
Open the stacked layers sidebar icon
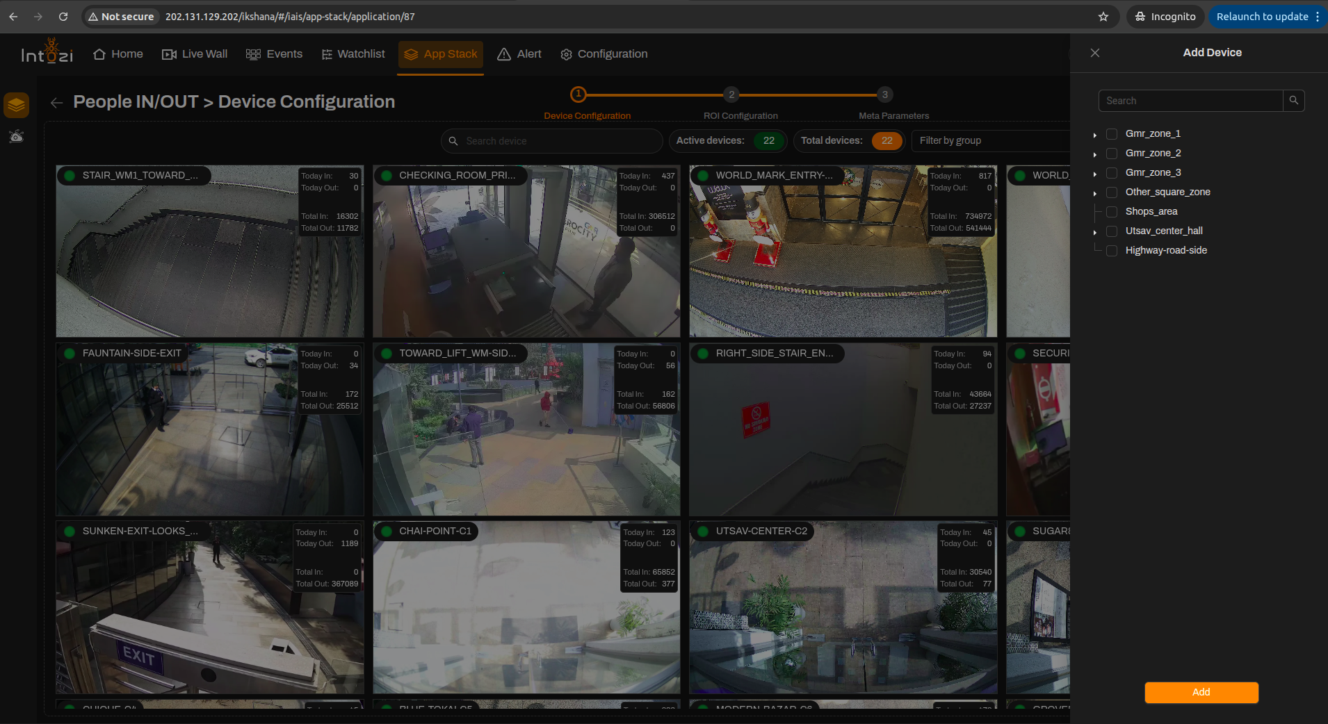click(17, 106)
